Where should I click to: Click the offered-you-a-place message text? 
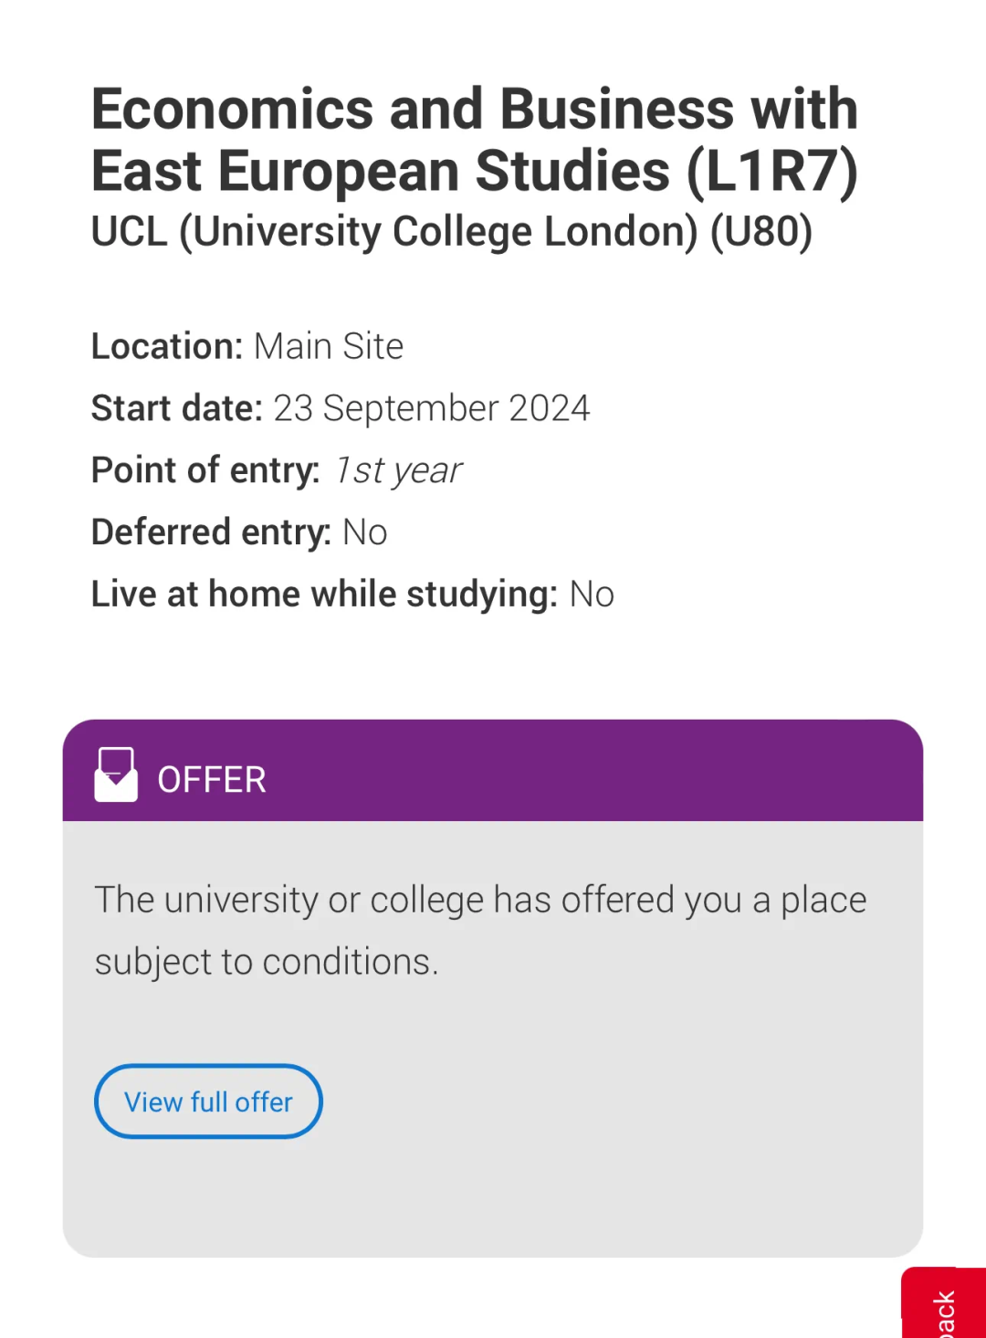coord(480,901)
